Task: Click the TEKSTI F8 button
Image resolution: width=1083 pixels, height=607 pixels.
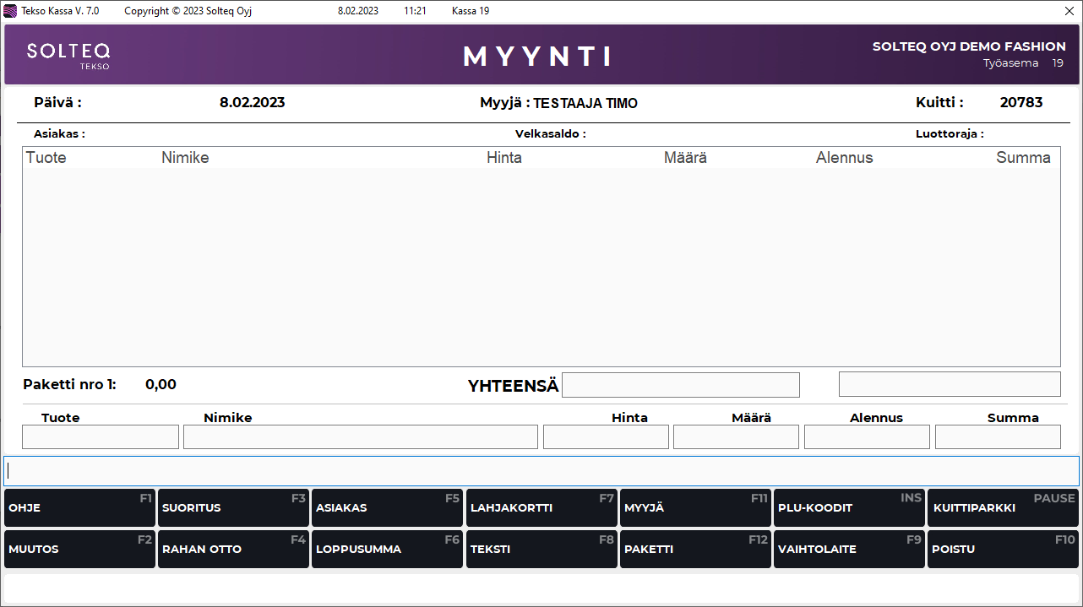Action: (541, 549)
